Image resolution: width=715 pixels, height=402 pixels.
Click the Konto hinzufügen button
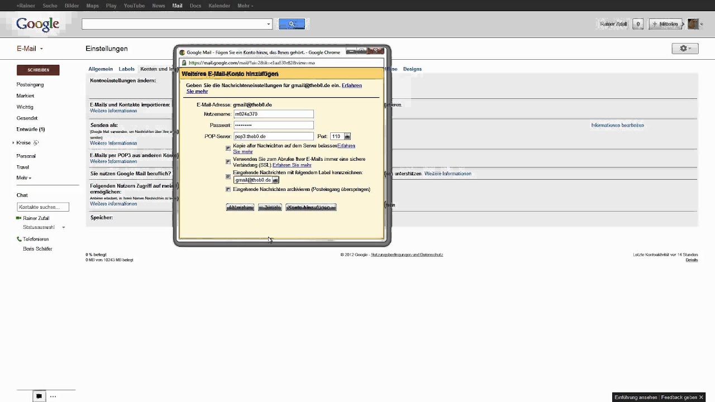pyautogui.click(x=311, y=207)
